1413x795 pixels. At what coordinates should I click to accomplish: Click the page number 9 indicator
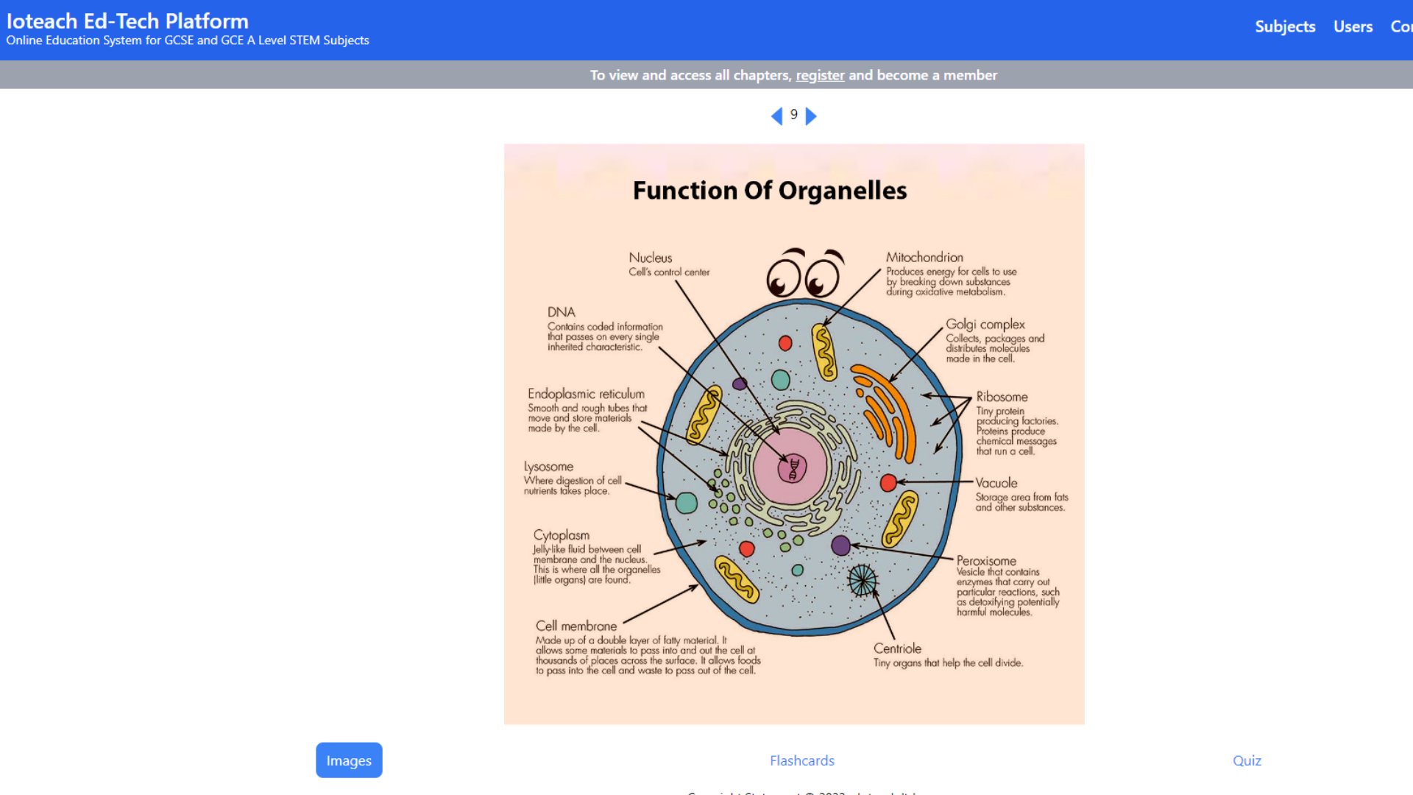point(793,115)
